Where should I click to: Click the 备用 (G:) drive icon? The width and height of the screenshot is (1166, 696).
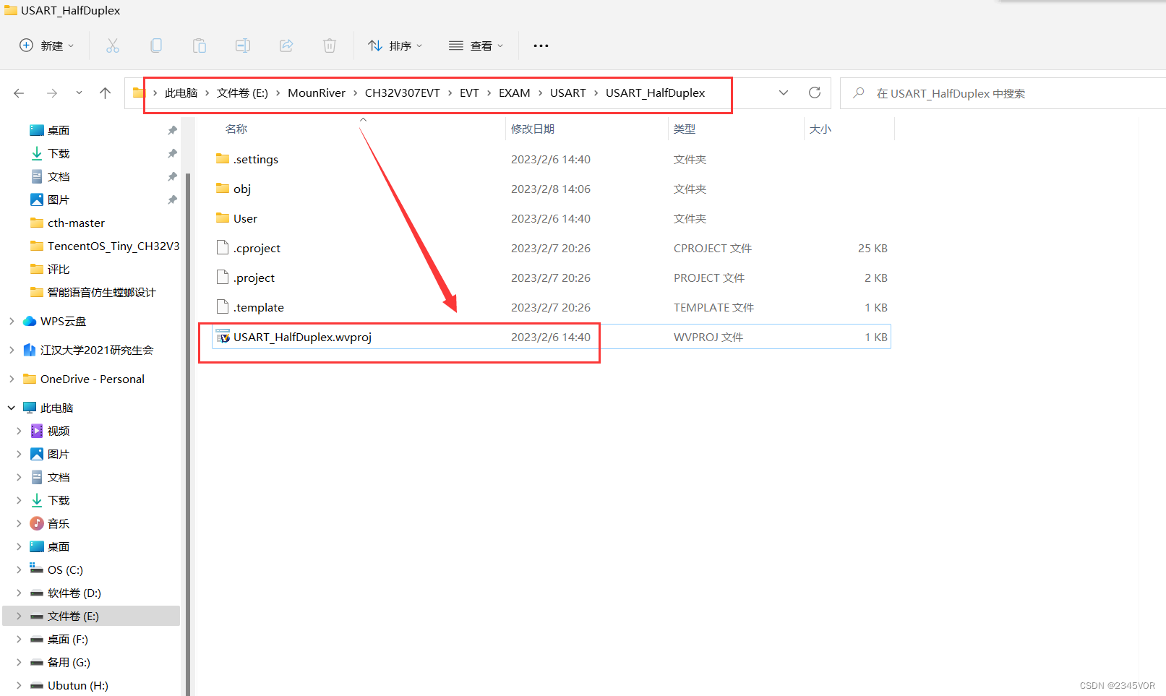(37, 662)
